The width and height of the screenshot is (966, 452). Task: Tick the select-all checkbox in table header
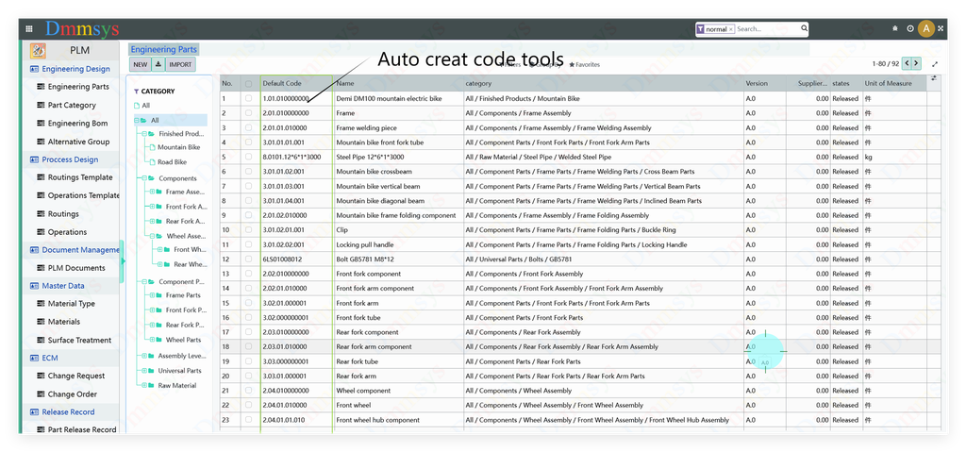click(x=248, y=83)
